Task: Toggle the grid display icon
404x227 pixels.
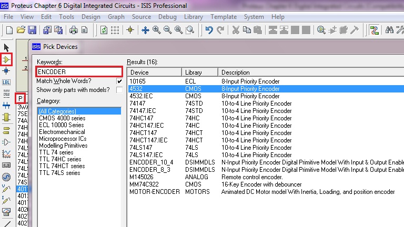Action: (x=115, y=30)
